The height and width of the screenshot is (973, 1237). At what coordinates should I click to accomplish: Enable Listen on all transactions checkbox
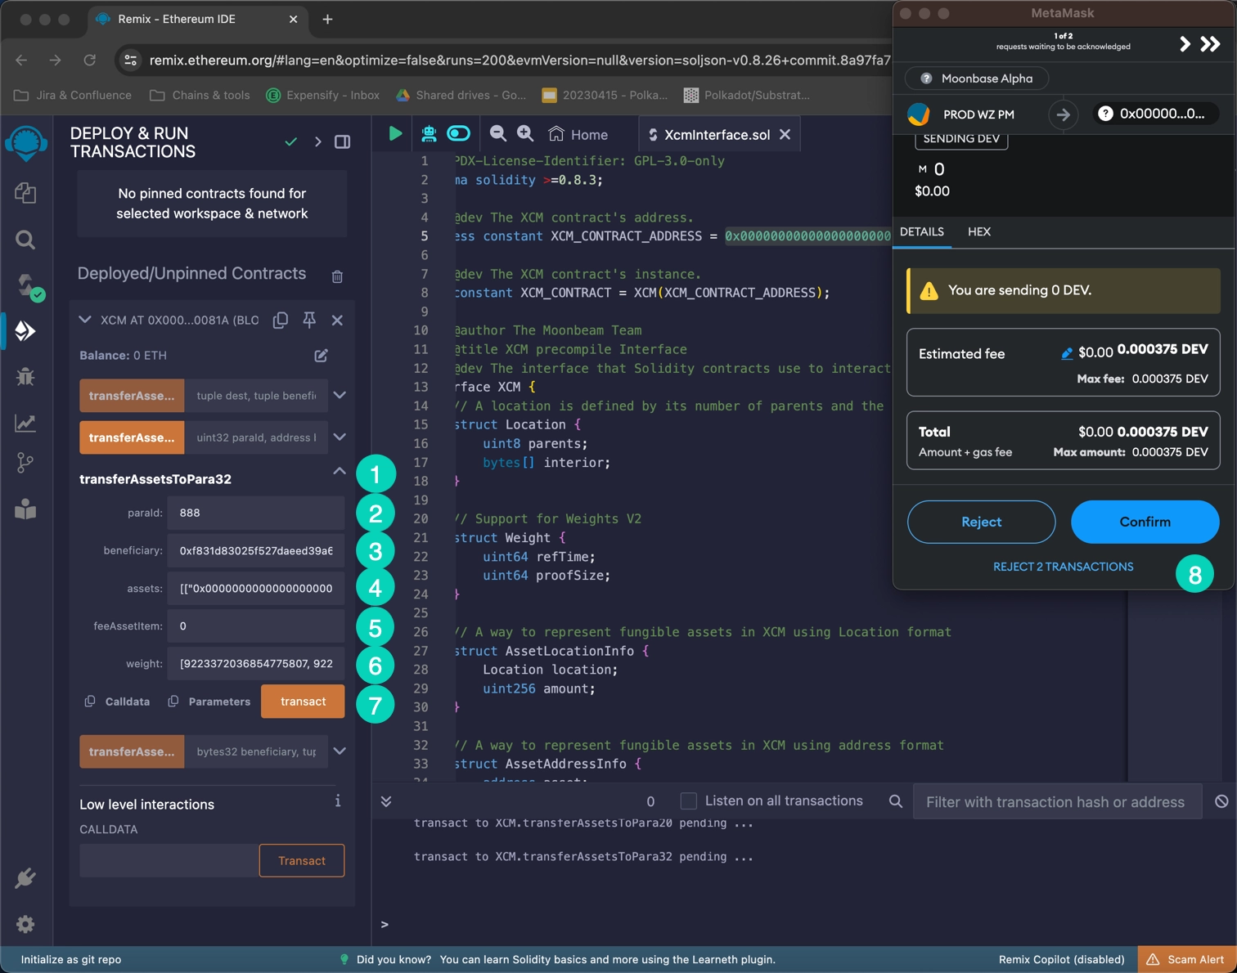[689, 800]
